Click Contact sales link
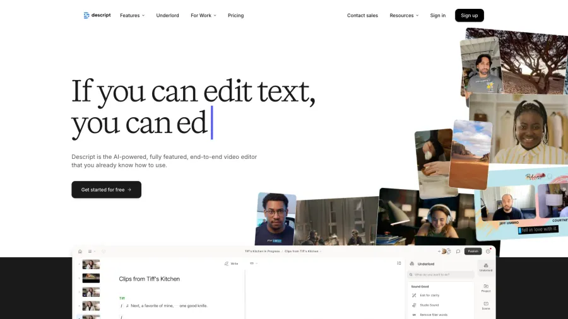Screen dimensions: 568x319 (x=362, y=15)
